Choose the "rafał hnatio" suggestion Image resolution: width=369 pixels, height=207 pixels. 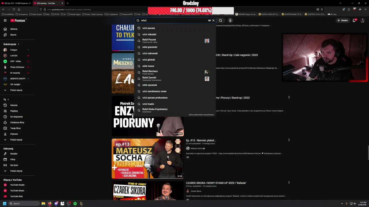click(x=175, y=104)
